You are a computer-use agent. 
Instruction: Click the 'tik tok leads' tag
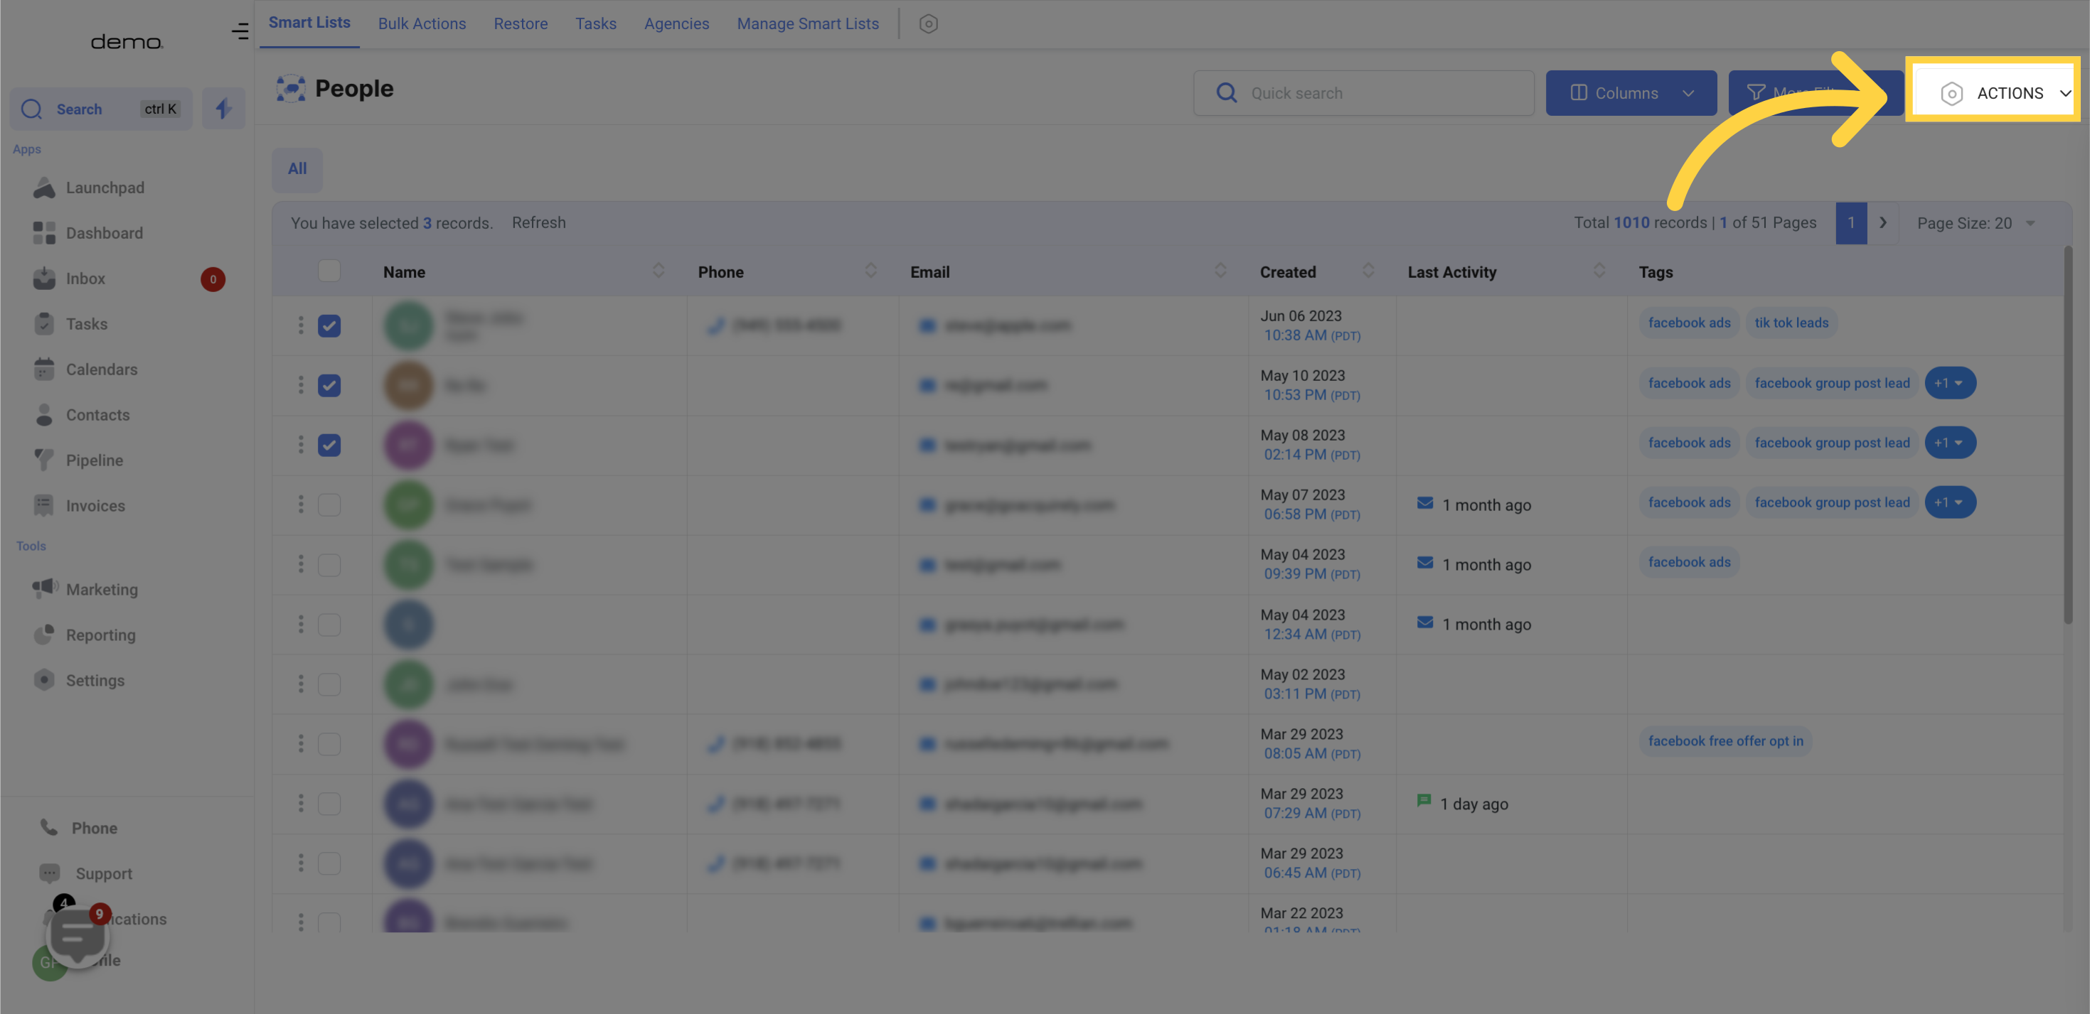coord(1791,323)
